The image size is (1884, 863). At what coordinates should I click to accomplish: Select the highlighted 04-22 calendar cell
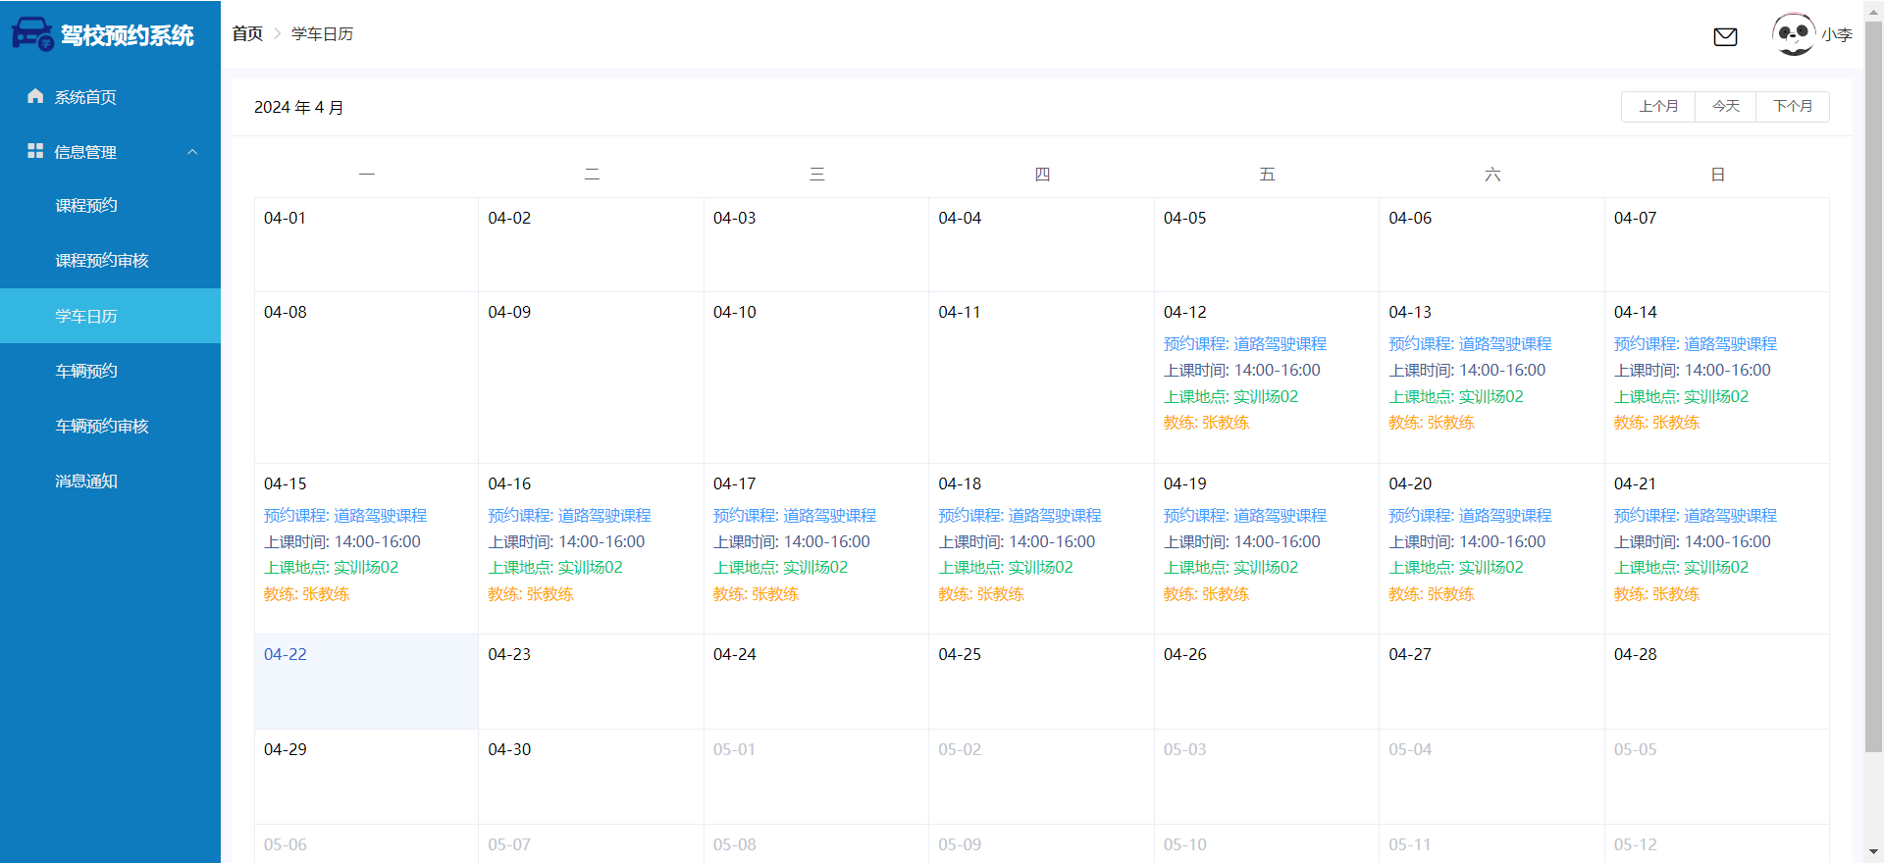[366, 681]
